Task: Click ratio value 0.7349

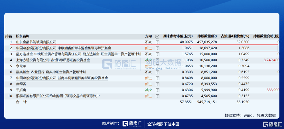Action: pos(244,60)
